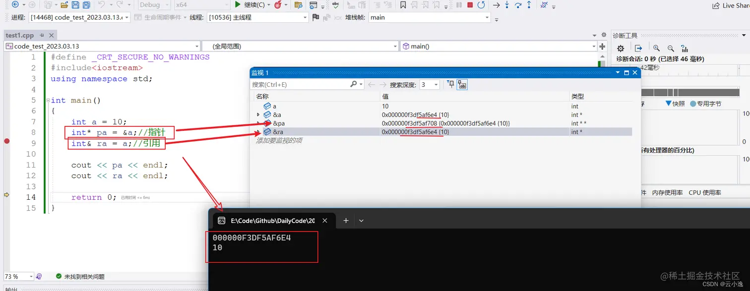The height and width of the screenshot is (291, 750).
Task: Click Diagnostic Tools export arrow icon
Action: tap(638, 48)
